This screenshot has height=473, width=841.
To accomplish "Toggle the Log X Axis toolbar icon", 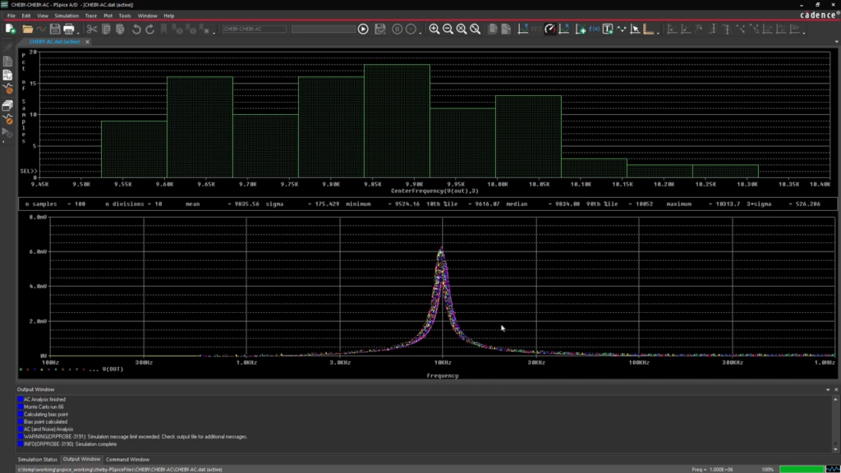I will [563, 29].
